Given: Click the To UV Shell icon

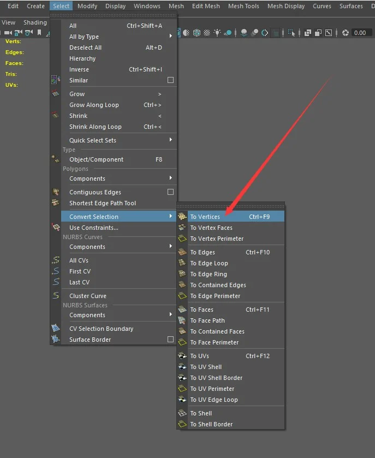Looking at the screenshot, I should [x=182, y=367].
